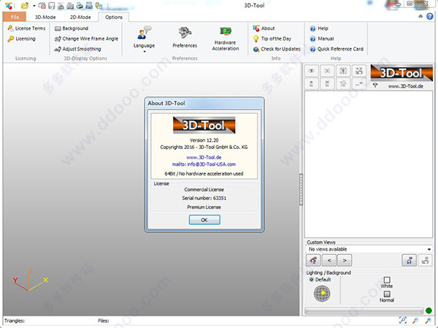Open www.3D-Tool.de link in About dialog
Viewport: 438px width, 328px height.
click(204, 157)
